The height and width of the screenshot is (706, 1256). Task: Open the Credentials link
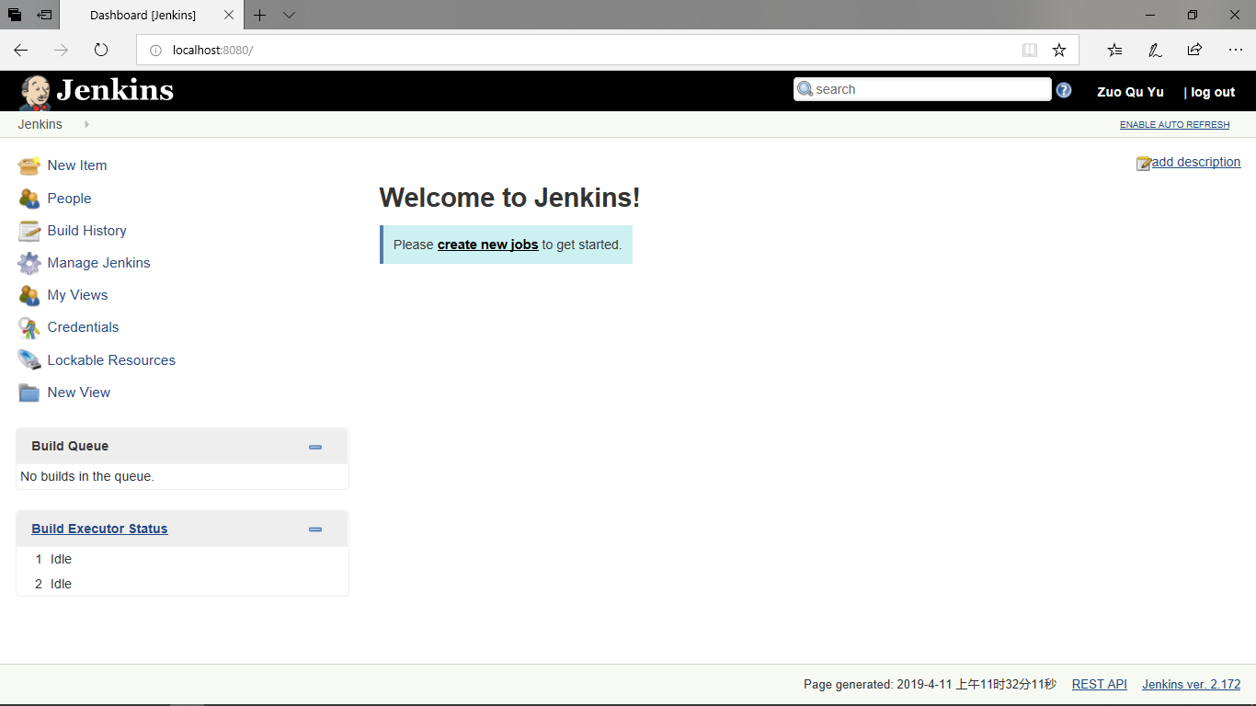[x=83, y=327]
